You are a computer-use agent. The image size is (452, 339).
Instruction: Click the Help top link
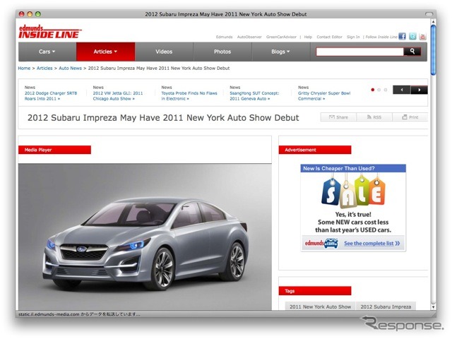(x=308, y=37)
